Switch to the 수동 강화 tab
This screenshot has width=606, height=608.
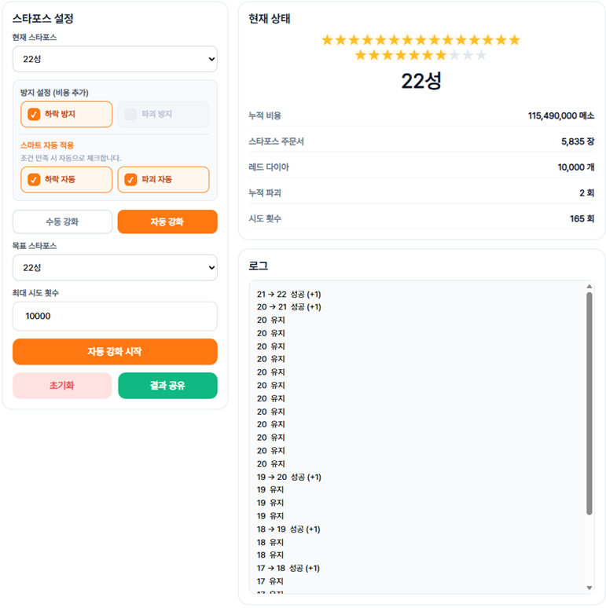click(62, 222)
